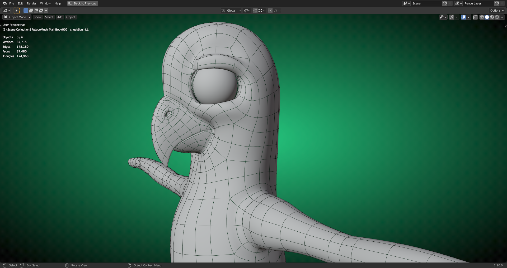Expand the Options dropdown
This screenshot has width=507, height=268.
[497, 11]
